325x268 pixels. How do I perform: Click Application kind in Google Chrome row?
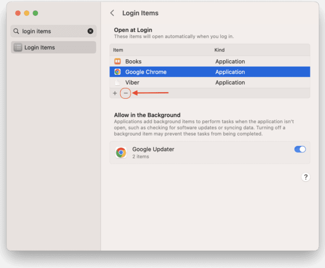tap(230, 72)
